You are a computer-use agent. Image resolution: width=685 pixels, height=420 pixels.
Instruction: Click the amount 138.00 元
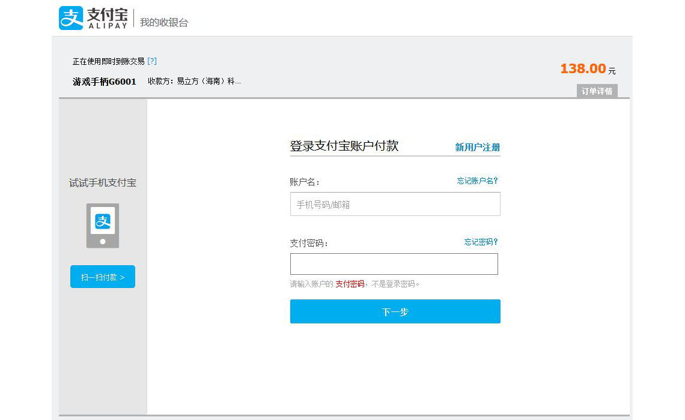tap(588, 68)
